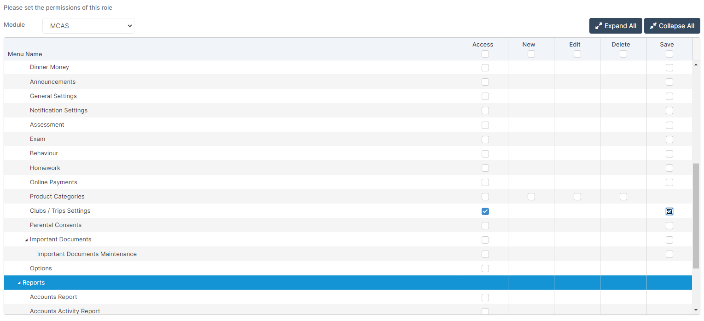The width and height of the screenshot is (704, 321).
Task: Click the table's vertical scrollbar thumb
Action: pyautogui.click(x=696, y=216)
